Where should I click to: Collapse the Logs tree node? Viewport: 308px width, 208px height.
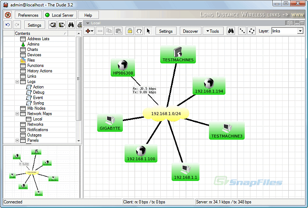(x=17, y=82)
